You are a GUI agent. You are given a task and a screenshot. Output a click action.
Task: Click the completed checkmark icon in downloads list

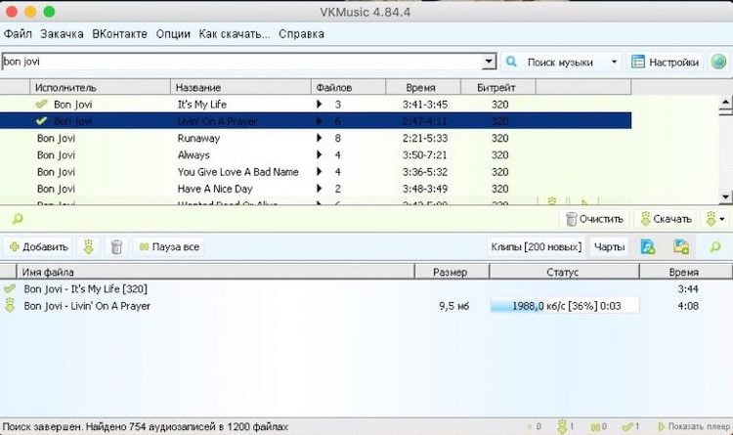[x=10, y=288]
